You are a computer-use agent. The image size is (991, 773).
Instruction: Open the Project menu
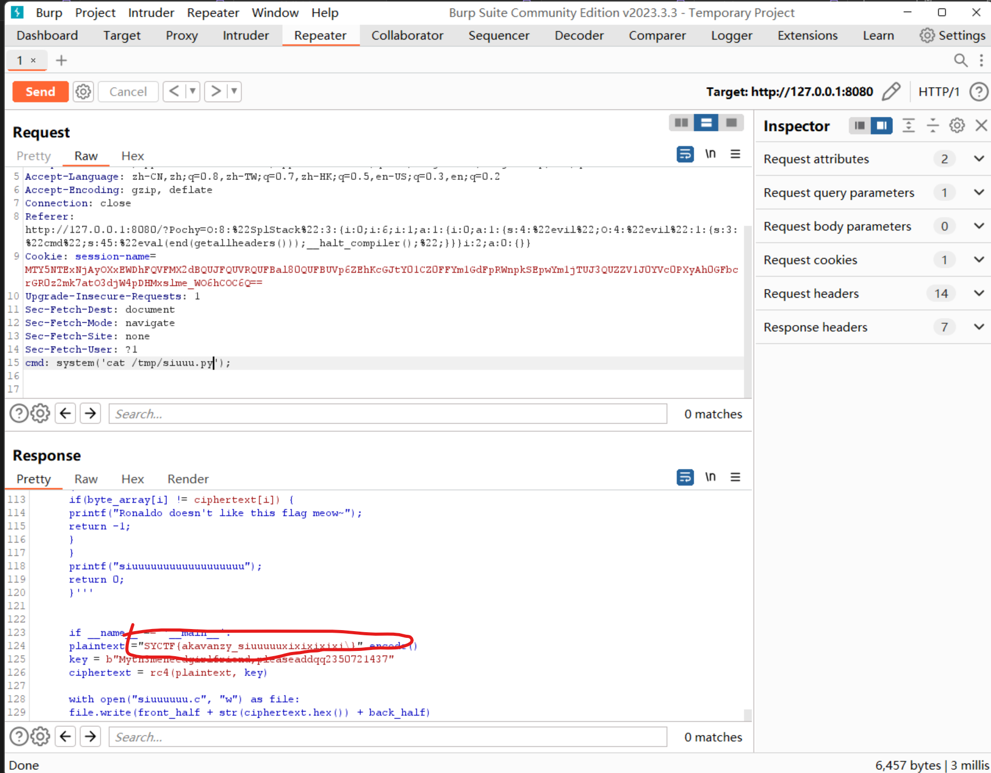tap(95, 13)
